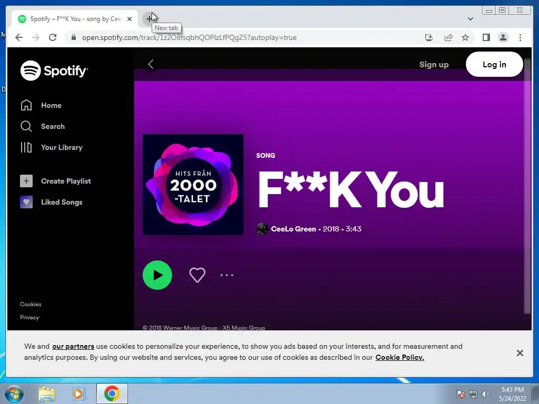539x404 pixels.
Task: Click the F**K You song title
Action: click(x=351, y=189)
